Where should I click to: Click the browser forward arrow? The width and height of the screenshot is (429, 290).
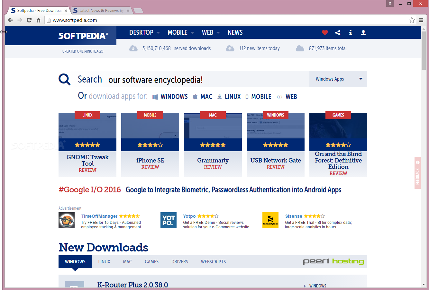(x=20, y=20)
